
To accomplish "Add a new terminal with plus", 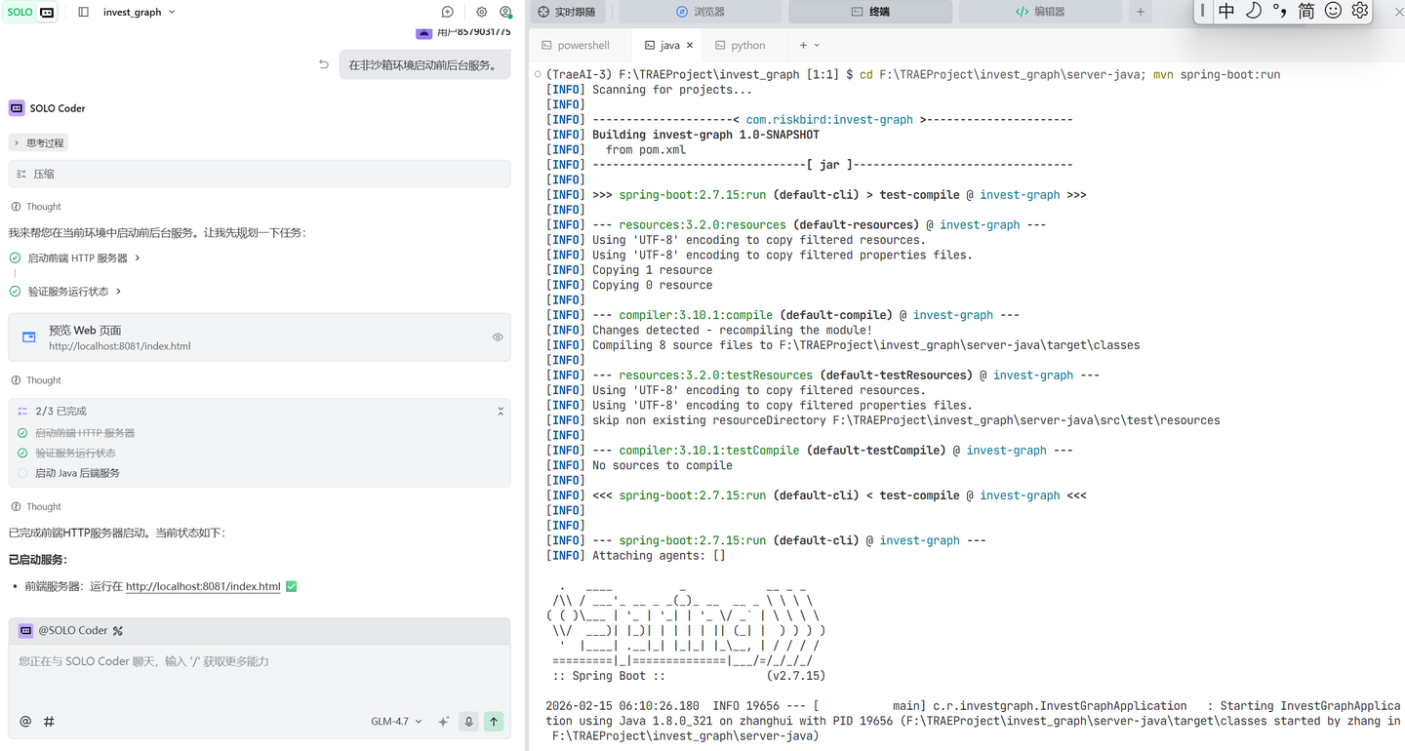I will [803, 45].
